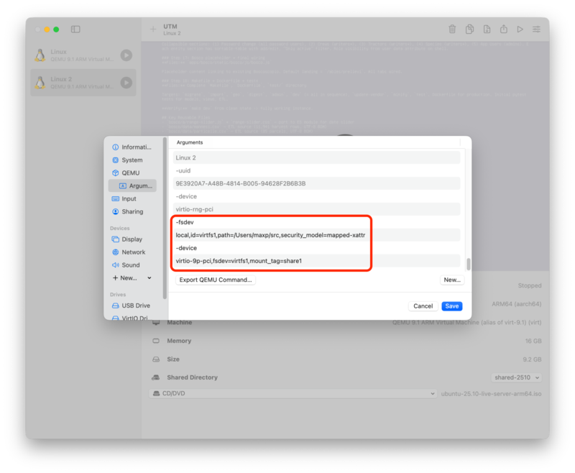
Task: Switch to the Information settings tab
Action: pos(134,147)
